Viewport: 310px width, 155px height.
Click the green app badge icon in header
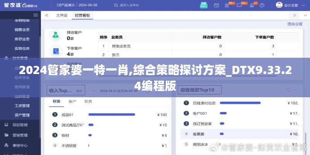[204, 5]
